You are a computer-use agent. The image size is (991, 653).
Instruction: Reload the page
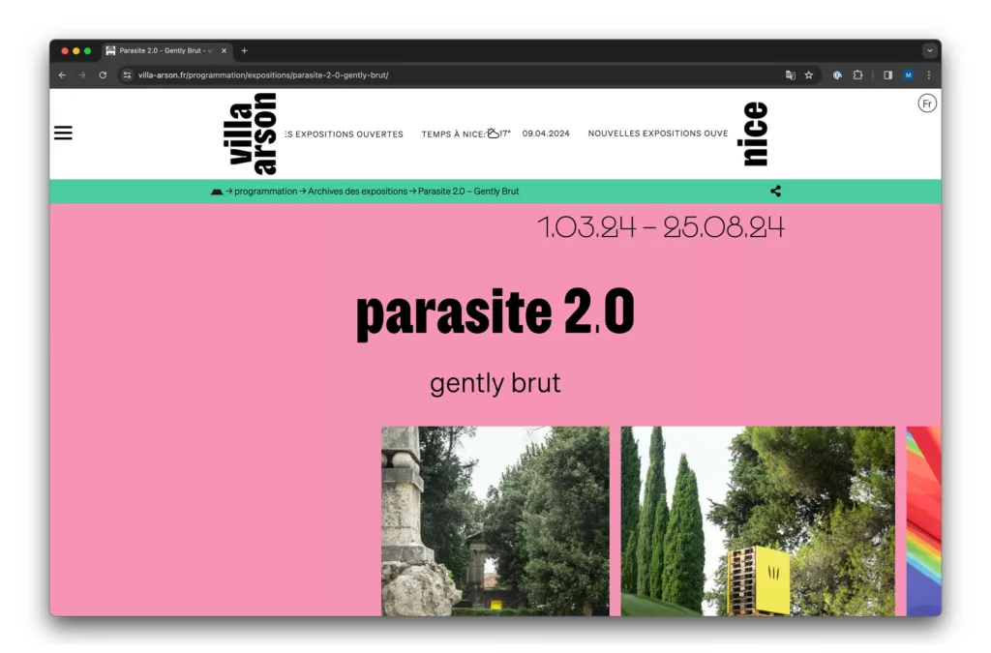(x=103, y=75)
